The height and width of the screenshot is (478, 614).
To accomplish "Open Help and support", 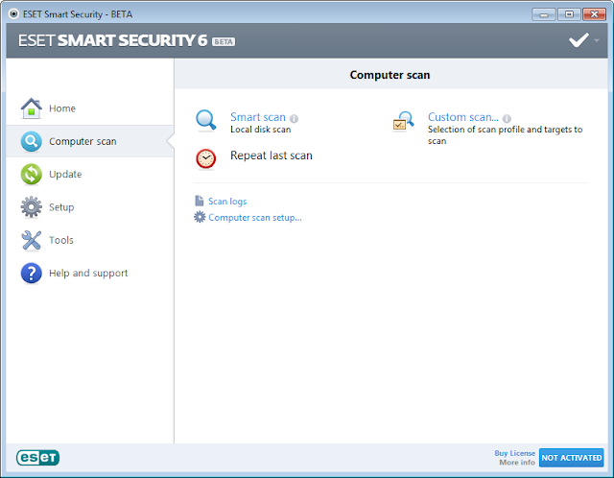I will (89, 274).
